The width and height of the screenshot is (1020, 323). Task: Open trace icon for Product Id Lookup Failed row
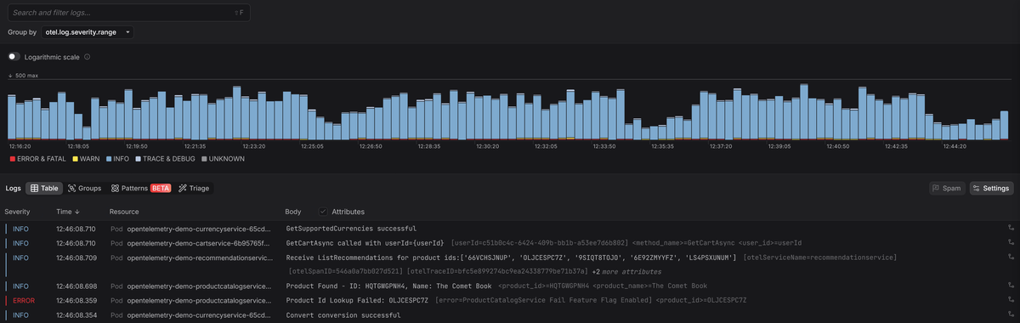[x=1011, y=300]
